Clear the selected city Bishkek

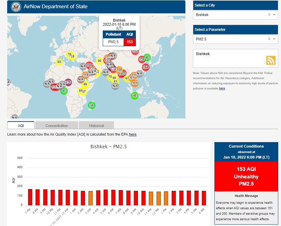269,15
